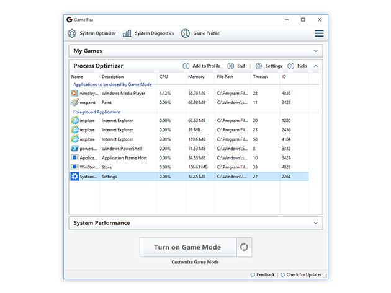391x293 pixels.
Task: Sort by the Memory column header
Action: pyautogui.click(x=196, y=77)
